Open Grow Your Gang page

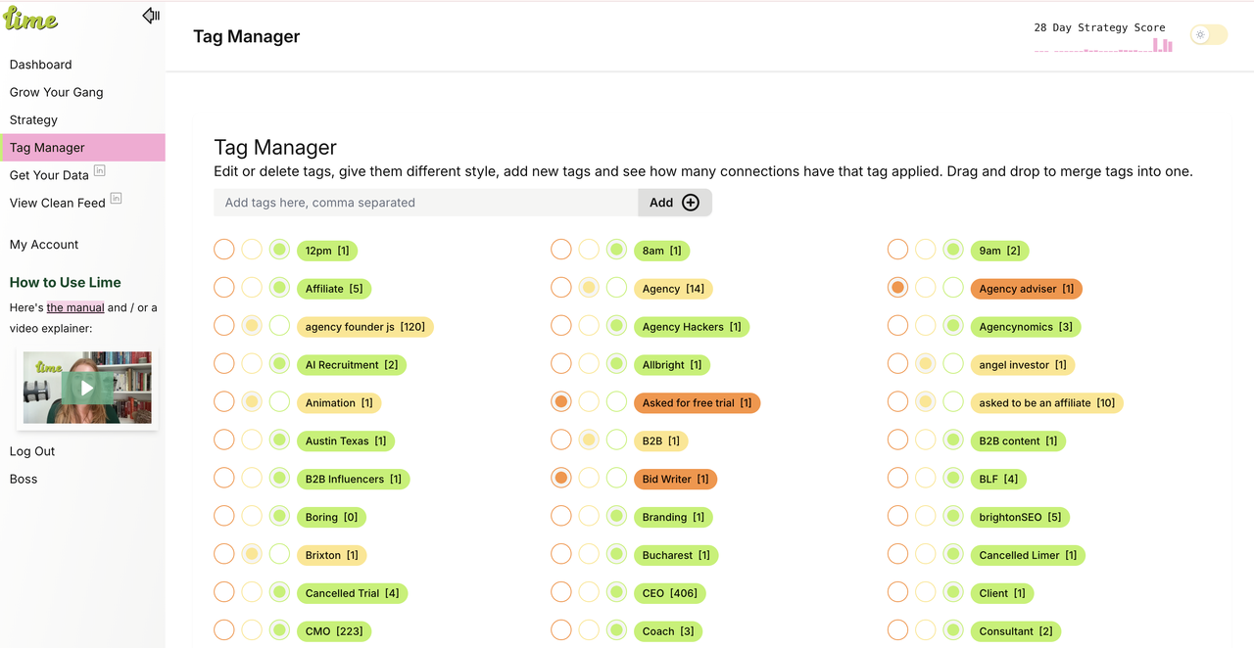[56, 92]
